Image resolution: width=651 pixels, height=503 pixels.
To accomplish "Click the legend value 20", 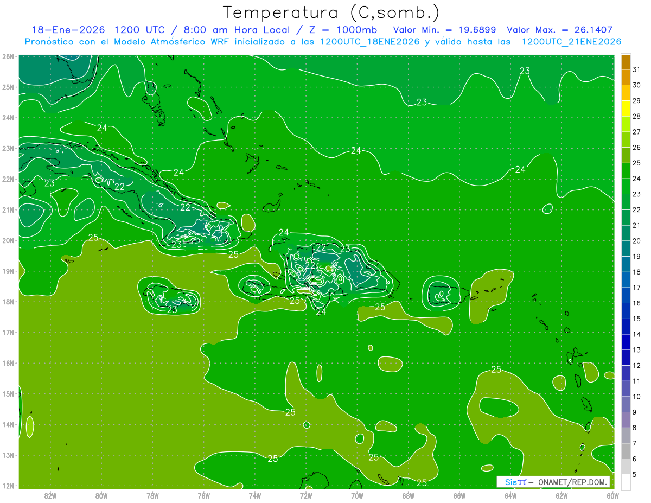I will click(636, 241).
